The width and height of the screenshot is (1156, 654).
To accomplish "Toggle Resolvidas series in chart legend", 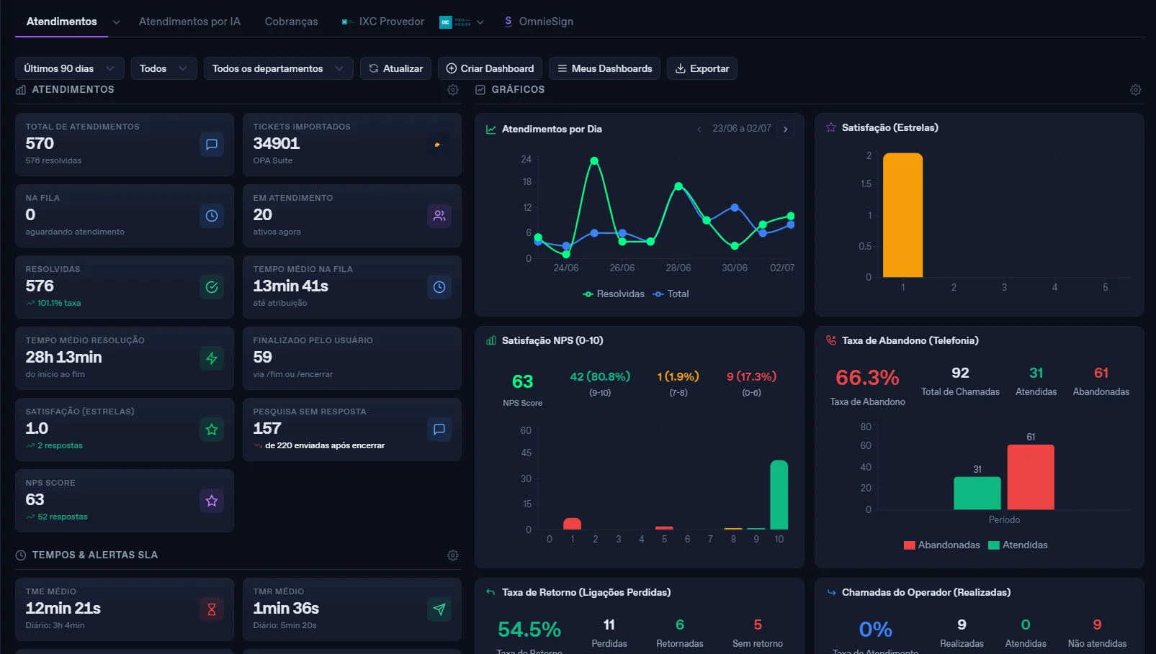I will (x=614, y=294).
